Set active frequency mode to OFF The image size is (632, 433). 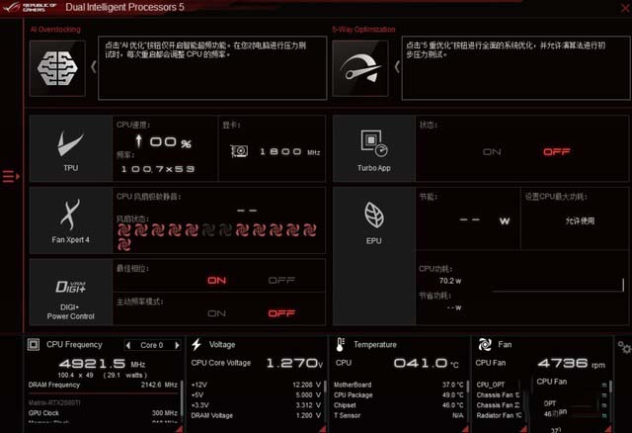click(x=281, y=313)
